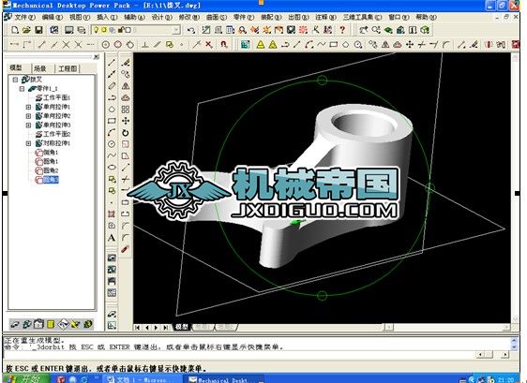Screen dimensions: 527x383
Task: Click the red question mark Help icon
Action: [342, 30]
